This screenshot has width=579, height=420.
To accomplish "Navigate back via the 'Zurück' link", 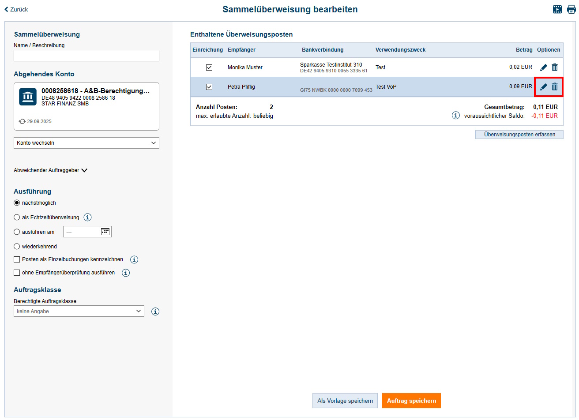I will click(16, 9).
